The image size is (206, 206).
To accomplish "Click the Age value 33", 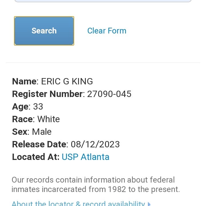I will 38,106.
